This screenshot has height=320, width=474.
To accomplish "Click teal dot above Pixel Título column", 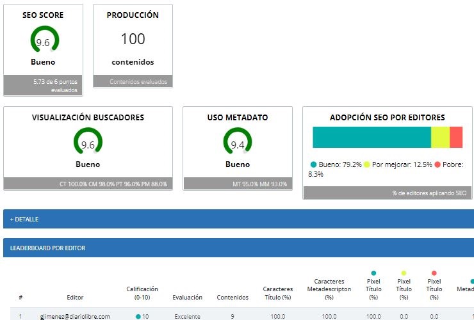I will (x=373, y=273).
